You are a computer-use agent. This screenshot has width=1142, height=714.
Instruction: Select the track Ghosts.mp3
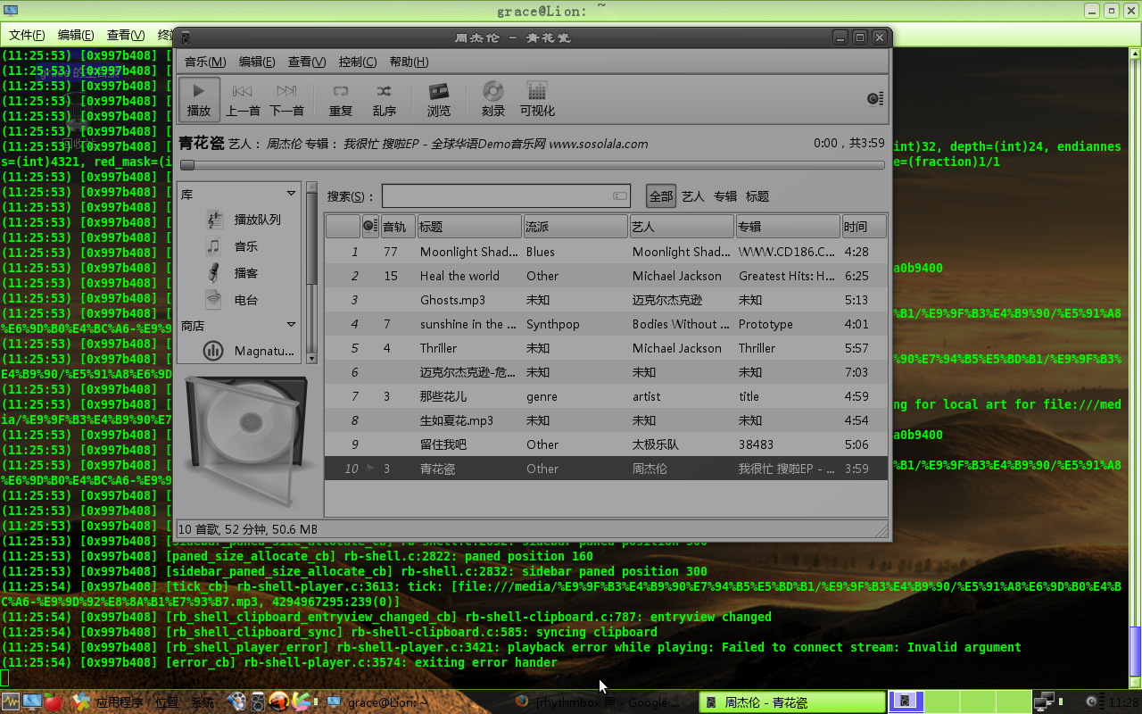(x=452, y=300)
